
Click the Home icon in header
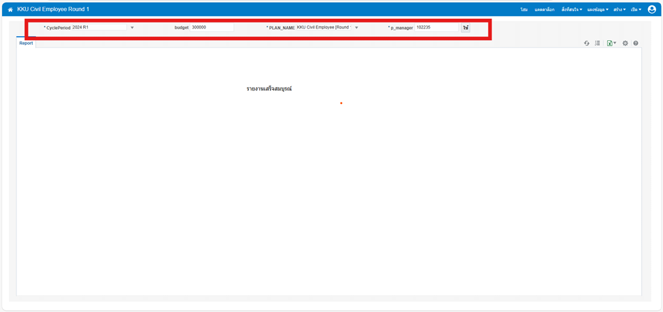pos(10,10)
